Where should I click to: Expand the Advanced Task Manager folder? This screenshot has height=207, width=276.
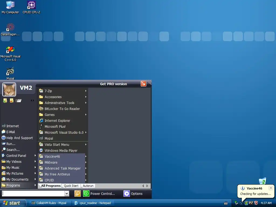coord(63,168)
